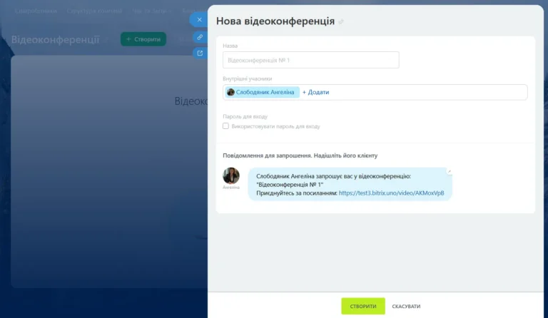Copy panel link via chain icon tab
Screen dimensions: 548x318
200,37
